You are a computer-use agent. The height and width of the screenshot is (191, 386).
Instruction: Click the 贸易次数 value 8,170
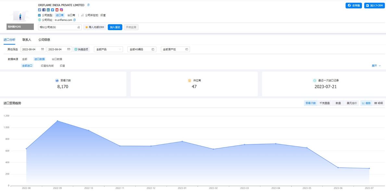point(63,87)
